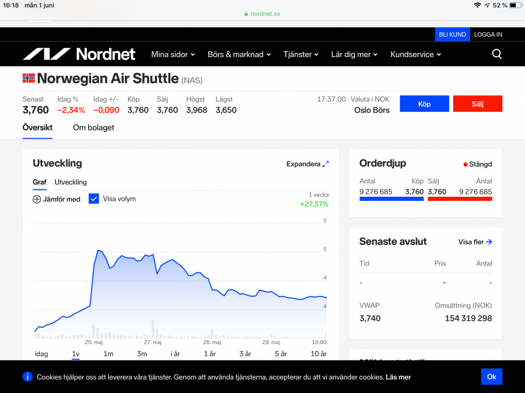Click the Norwegian flag icon
The height and width of the screenshot is (393, 525).
[x=29, y=78]
